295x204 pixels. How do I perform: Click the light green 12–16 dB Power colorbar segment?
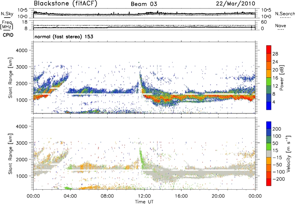[269, 81]
